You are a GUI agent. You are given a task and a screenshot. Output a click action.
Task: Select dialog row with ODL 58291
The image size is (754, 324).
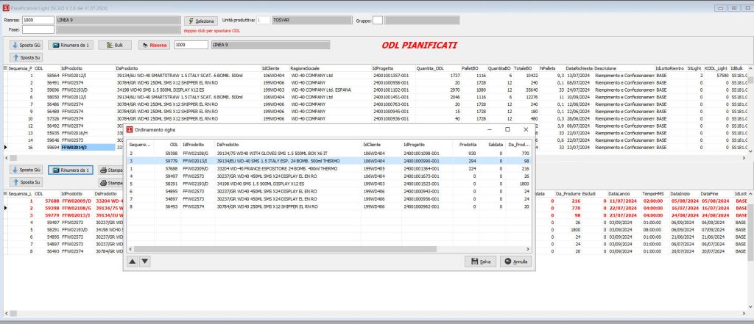point(329,184)
